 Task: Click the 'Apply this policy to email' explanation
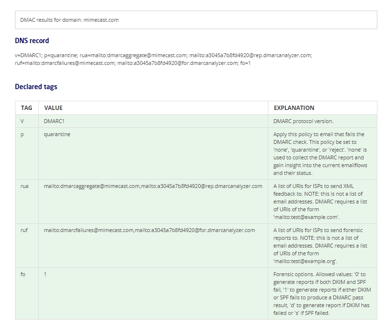(323, 154)
